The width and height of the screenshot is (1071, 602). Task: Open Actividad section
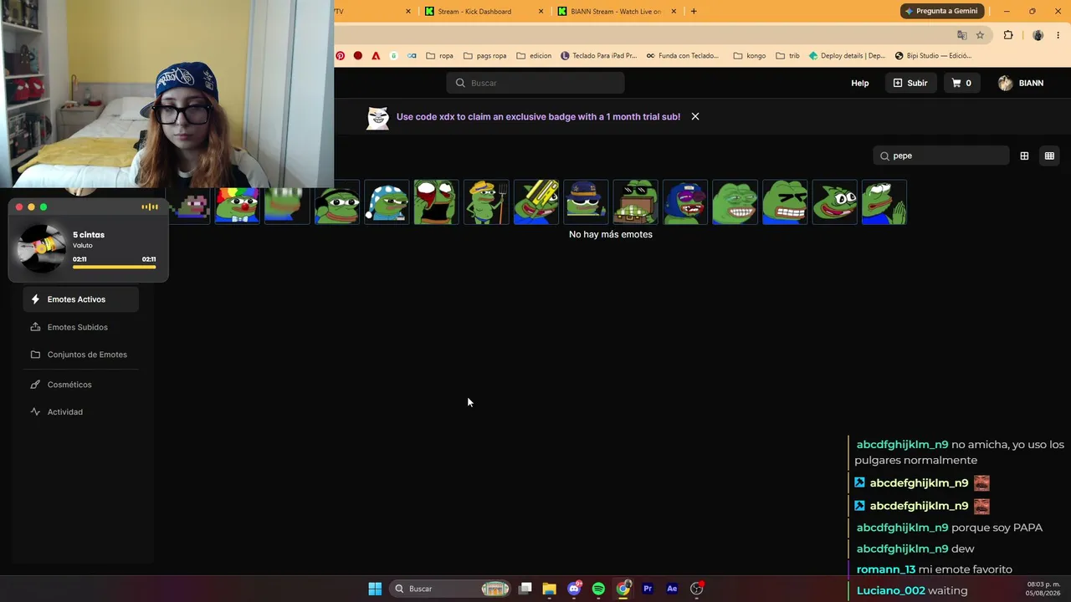pyautogui.click(x=81, y=411)
